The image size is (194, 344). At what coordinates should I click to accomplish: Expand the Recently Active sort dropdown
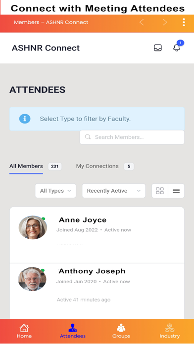114,191
